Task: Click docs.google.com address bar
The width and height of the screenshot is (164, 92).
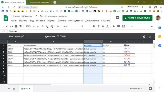Action: [29, 7]
